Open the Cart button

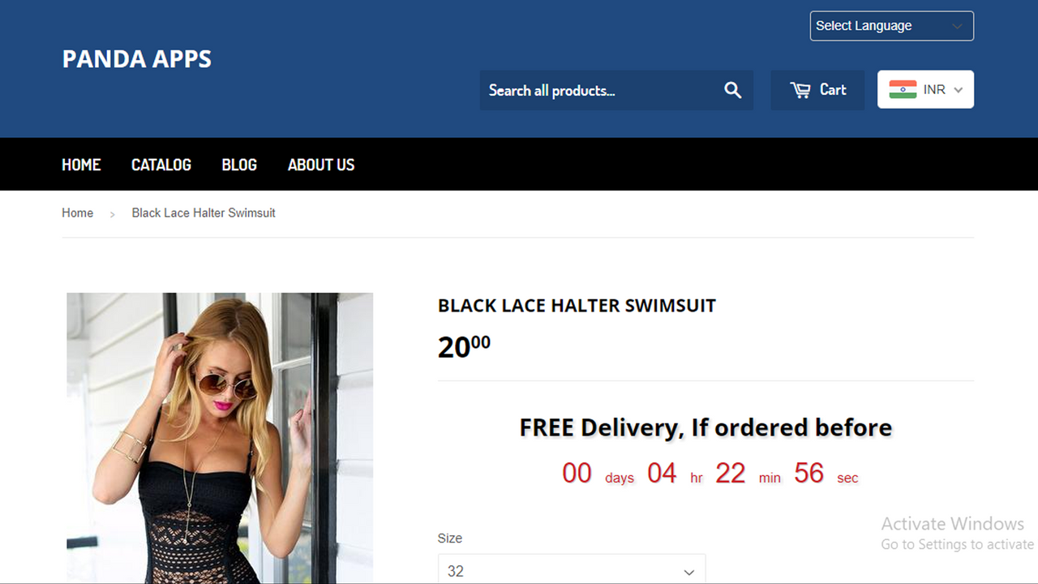[x=817, y=90]
